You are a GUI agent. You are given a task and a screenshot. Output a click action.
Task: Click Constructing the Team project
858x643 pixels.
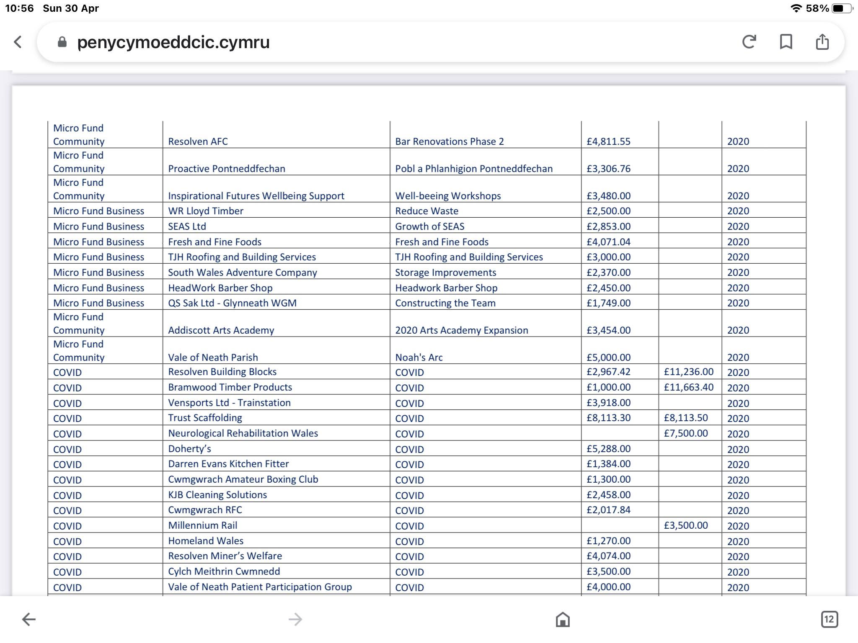tap(445, 303)
